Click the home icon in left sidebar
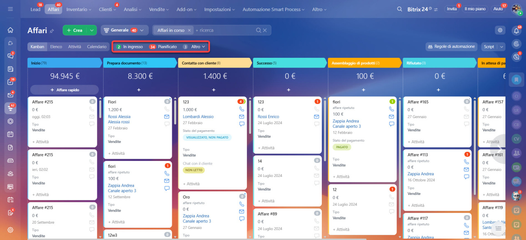 click(10, 30)
